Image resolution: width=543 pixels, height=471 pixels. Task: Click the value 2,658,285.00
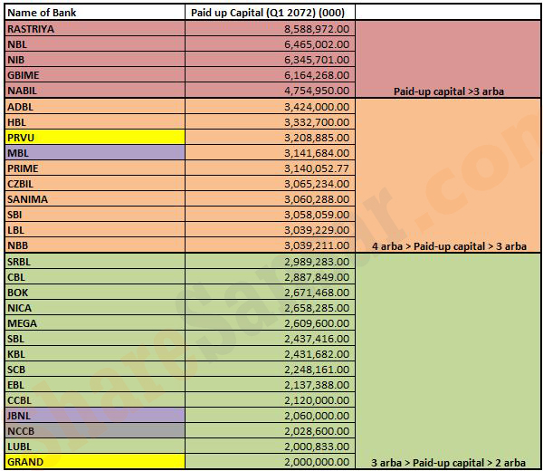tap(317, 308)
